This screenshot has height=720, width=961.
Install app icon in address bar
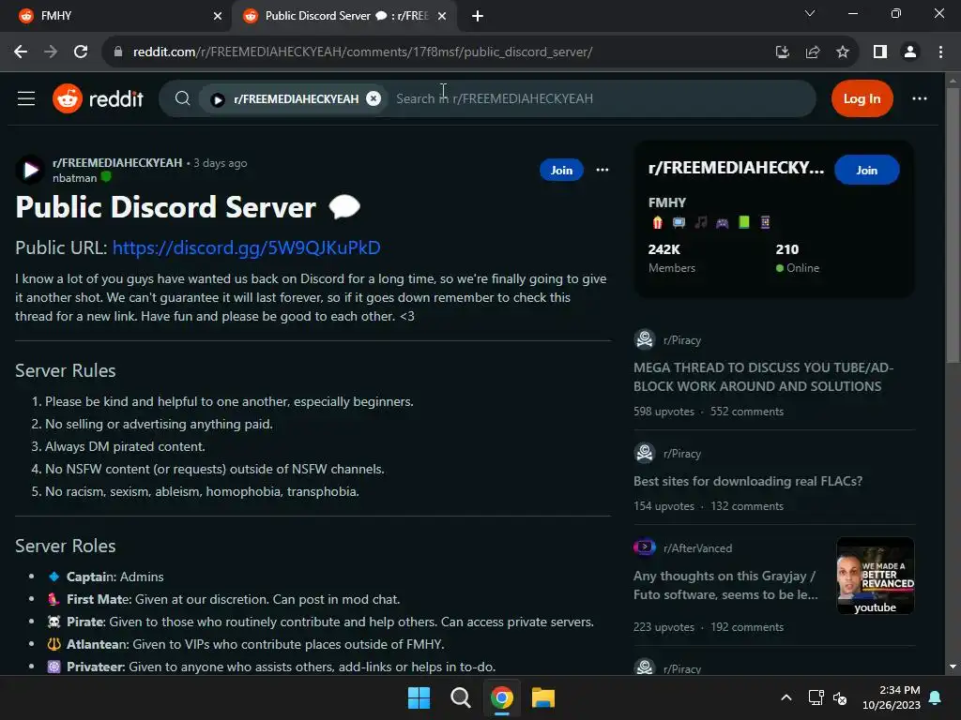pos(782,52)
